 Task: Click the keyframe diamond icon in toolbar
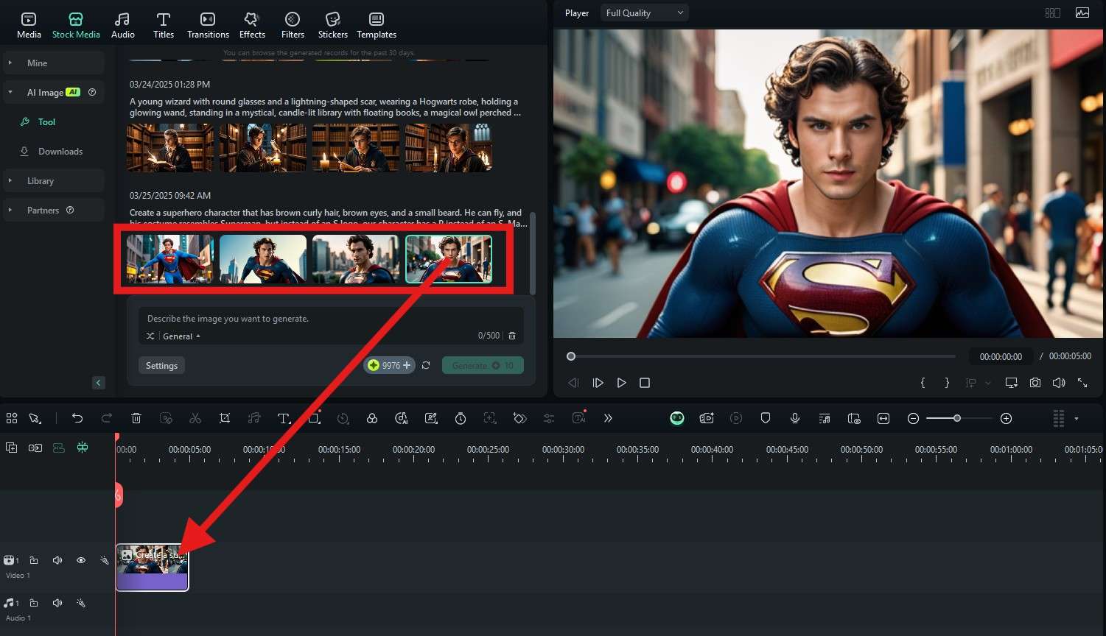click(x=519, y=418)
